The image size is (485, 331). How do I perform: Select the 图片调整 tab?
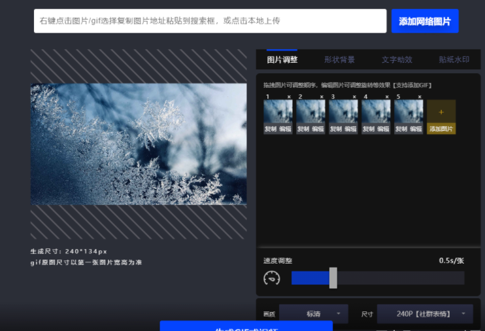coord(282,60)
